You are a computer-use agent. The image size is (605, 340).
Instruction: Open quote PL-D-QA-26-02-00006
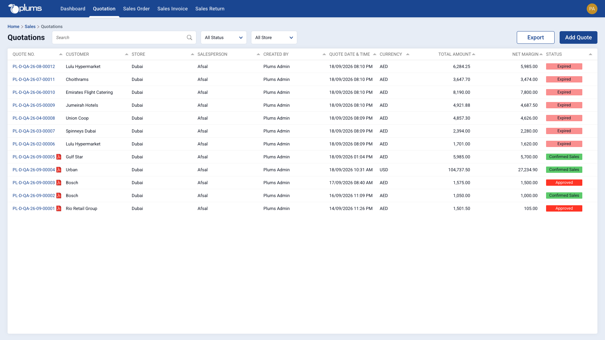pyautogui.click(x=34, y=144)
